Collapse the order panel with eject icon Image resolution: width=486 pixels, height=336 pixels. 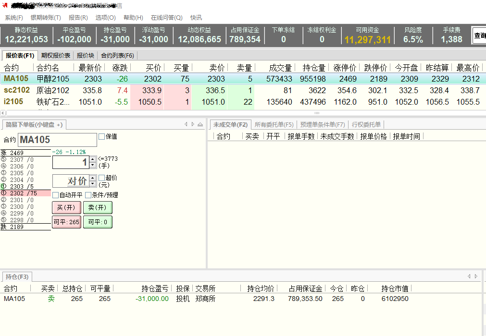click(200, 124)
